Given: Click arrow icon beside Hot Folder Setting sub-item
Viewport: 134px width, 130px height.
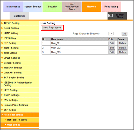Looking at the screenshot, I should click(5, 120).
